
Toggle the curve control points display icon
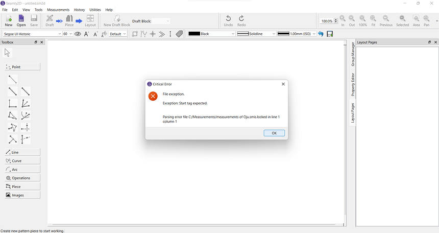[143, 34]
